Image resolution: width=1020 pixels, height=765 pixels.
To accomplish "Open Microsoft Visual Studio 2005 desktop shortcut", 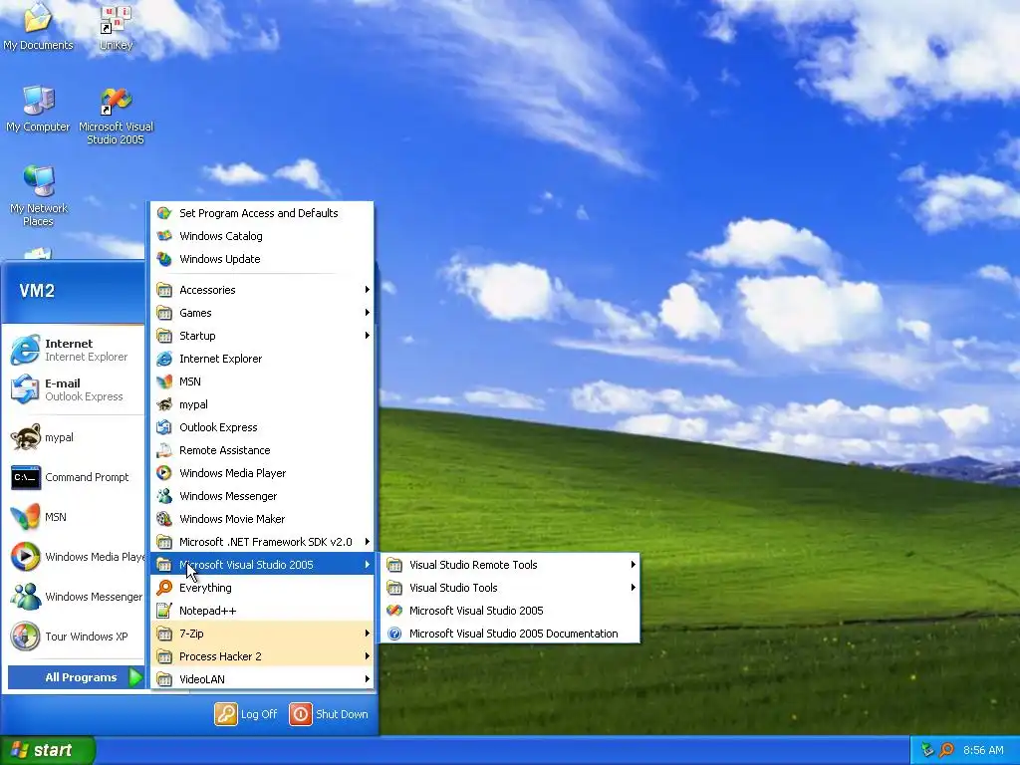I will [116, 116].
